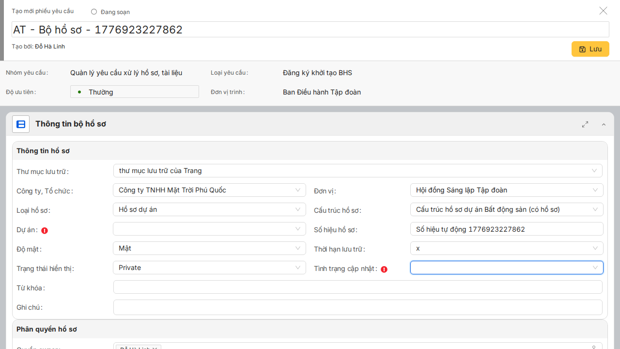The image size is (620, 349).
Task: Open the Thư mục lưu trữ dropdown
Action: (x=357, y=171)
